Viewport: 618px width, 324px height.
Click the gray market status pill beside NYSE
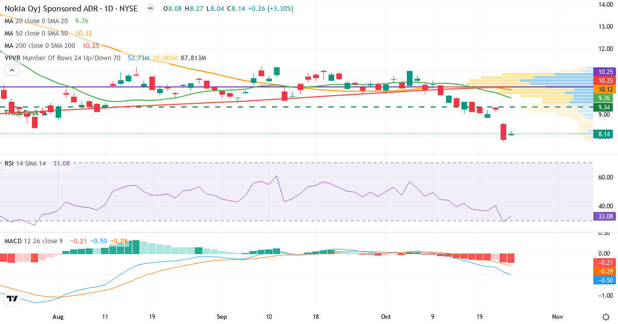click(150, 9)
